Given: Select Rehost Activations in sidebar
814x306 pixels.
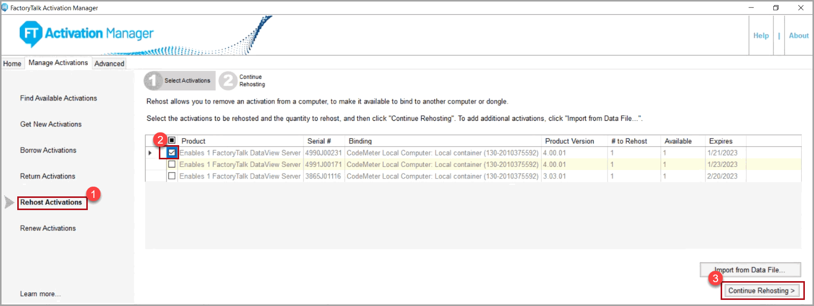Looking at the screenshot, I should pos(51,202).
